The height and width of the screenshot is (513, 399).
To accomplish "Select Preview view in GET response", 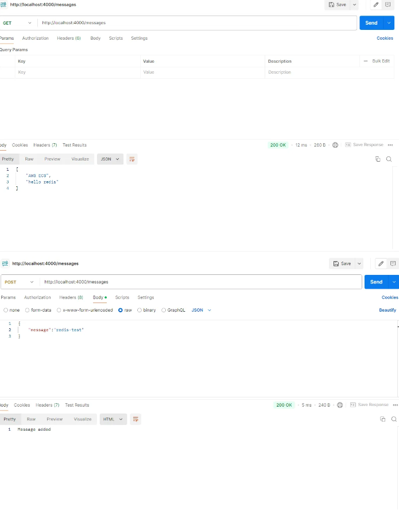I will coord(52,159).
